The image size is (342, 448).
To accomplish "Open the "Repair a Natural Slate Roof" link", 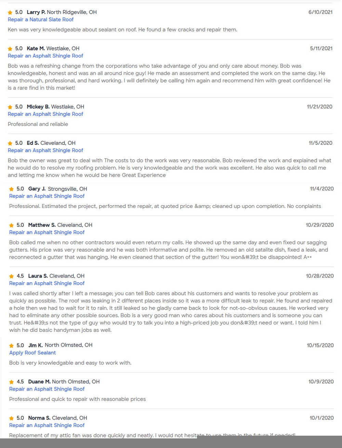I will point(41,20).
